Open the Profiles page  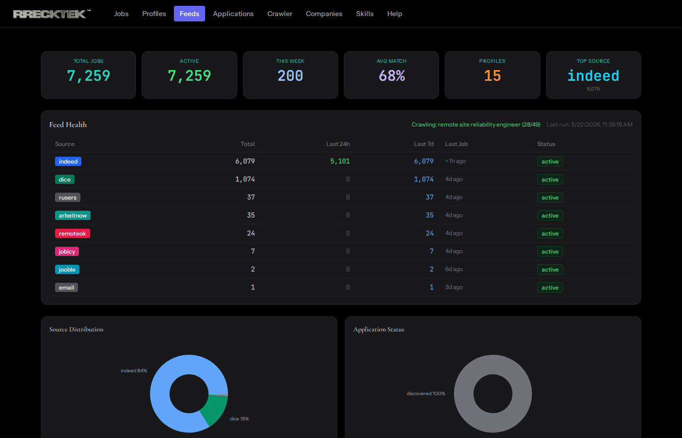coord(154,14)
